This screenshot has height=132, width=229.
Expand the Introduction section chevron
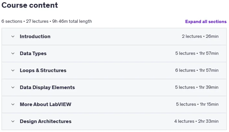click(13, 37)
